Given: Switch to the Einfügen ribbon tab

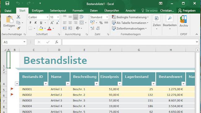Looking at the screenshot, I should pyautogui.click(x=37, y=11).
